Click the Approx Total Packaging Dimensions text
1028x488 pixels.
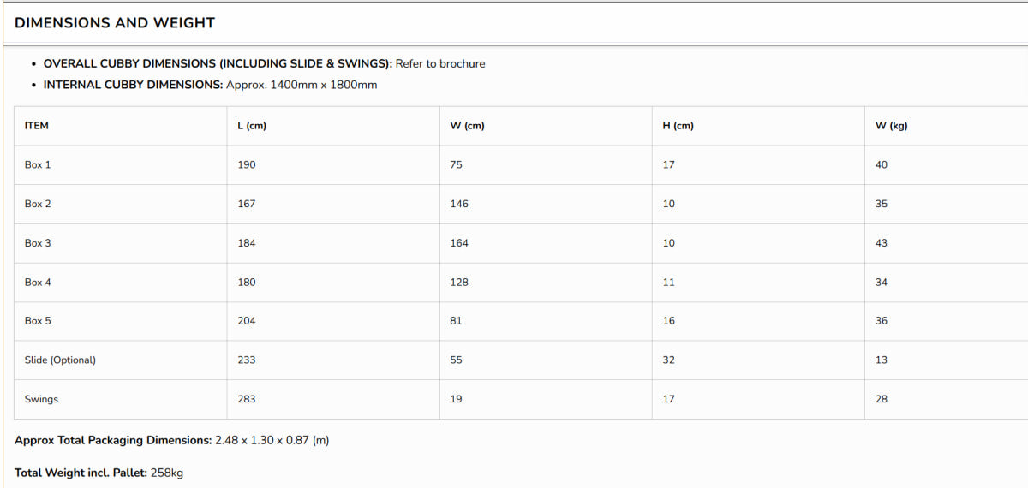(171, 440)
